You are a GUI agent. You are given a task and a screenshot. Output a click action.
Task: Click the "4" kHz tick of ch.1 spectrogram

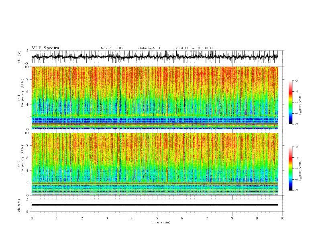point(29,104)
